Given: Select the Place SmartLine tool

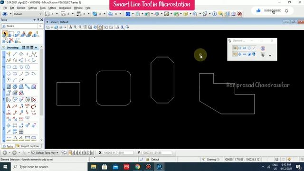Looking at the screenshot, I should tap(9, 54).
